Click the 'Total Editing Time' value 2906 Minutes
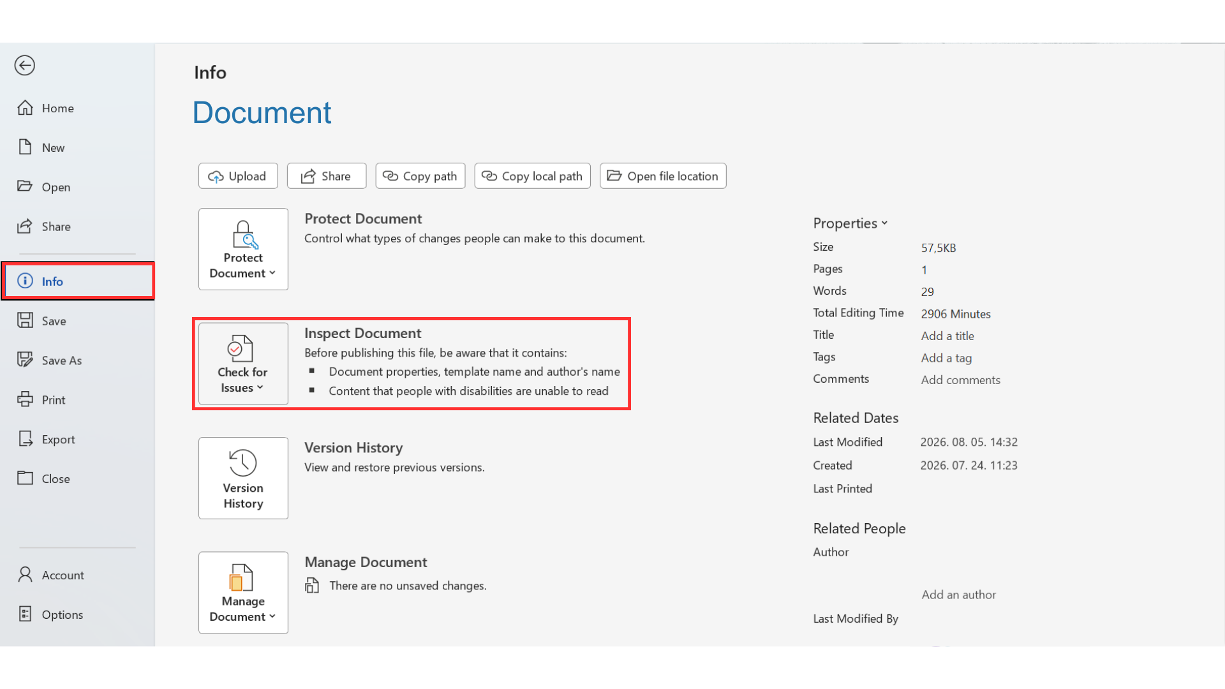The width and height of the screenshot is (1225, 689). click(x=956, y=314)
